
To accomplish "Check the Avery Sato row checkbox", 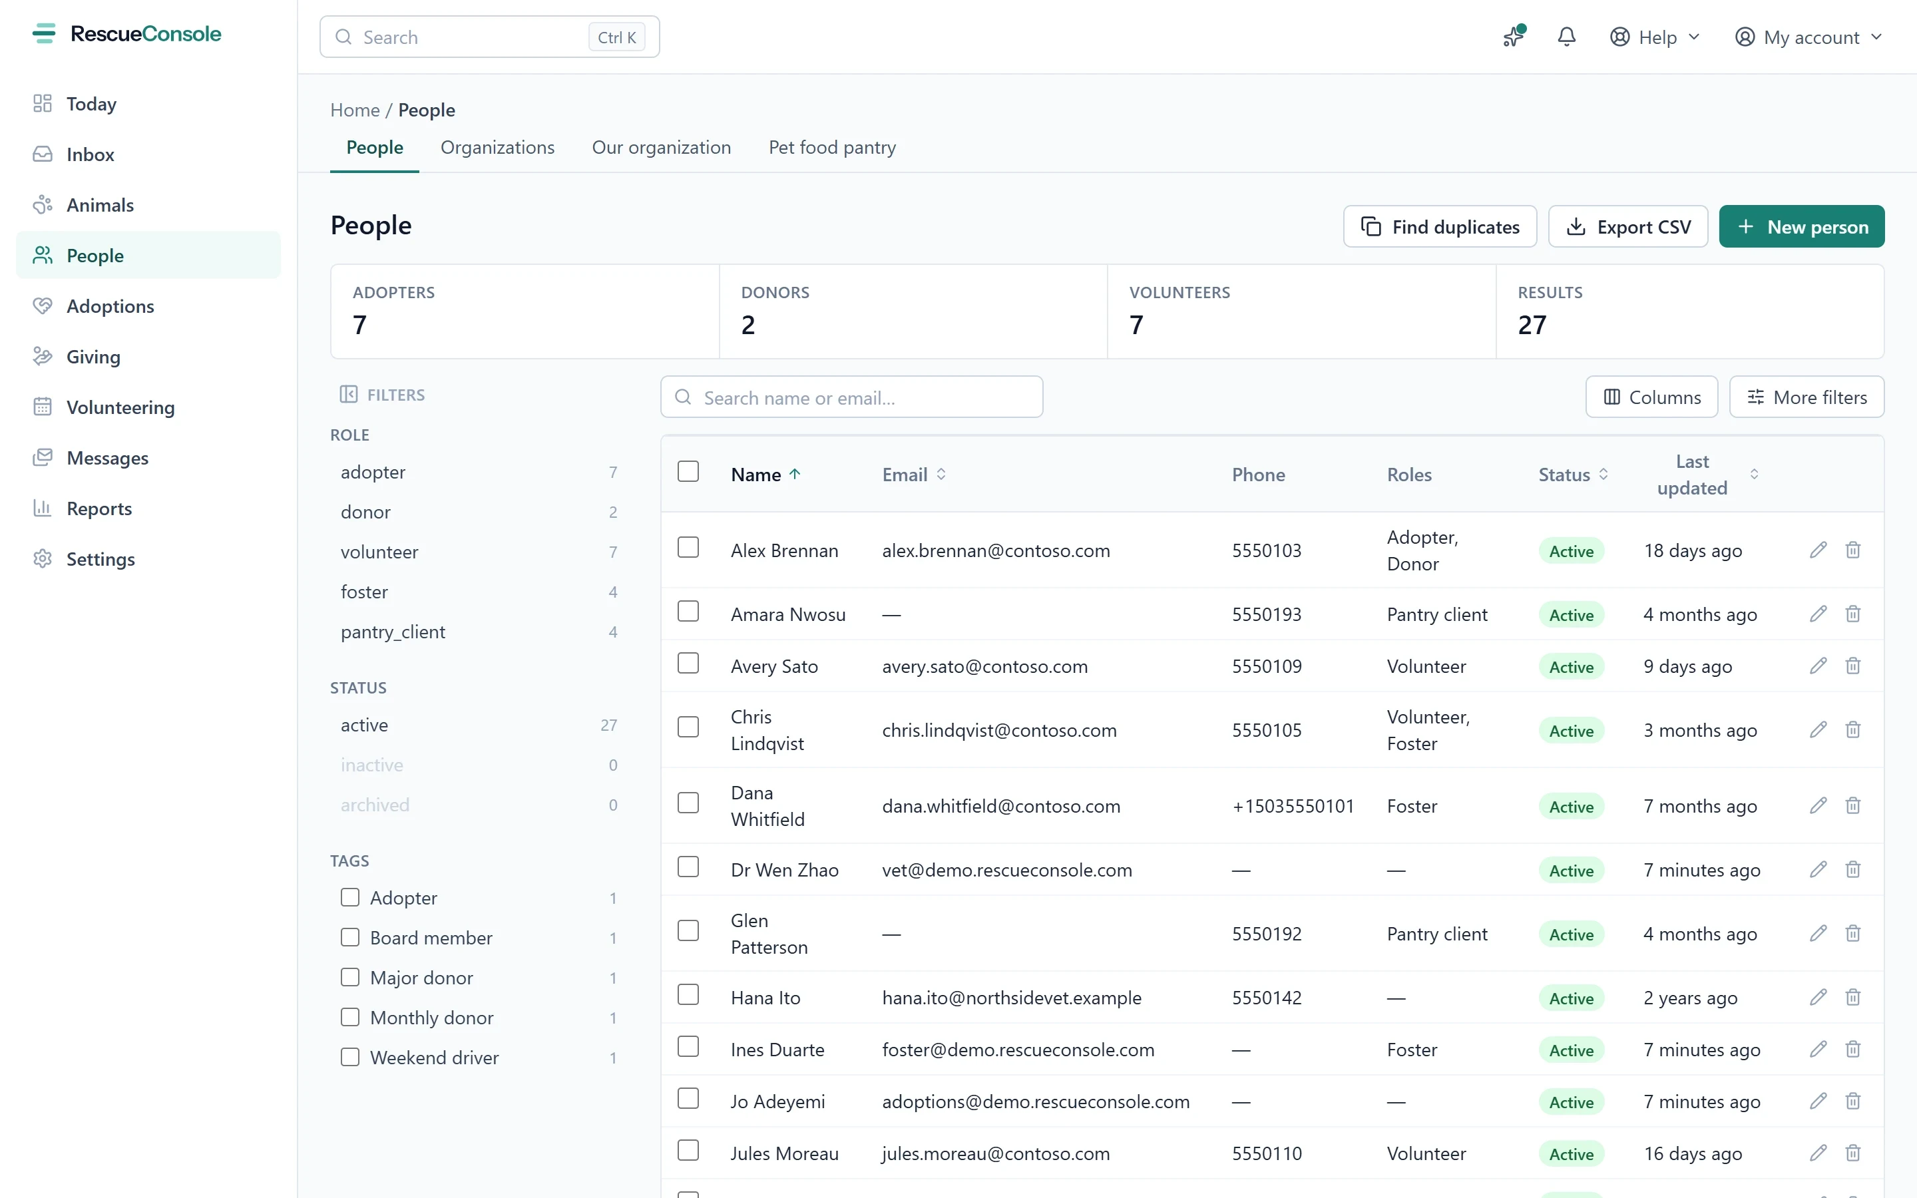I will 688,664.
